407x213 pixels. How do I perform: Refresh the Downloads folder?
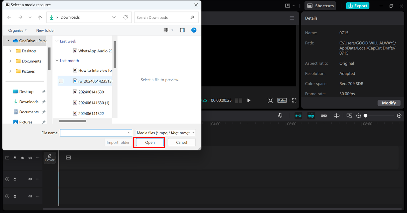pyautogui.click(x=126, y=17)
